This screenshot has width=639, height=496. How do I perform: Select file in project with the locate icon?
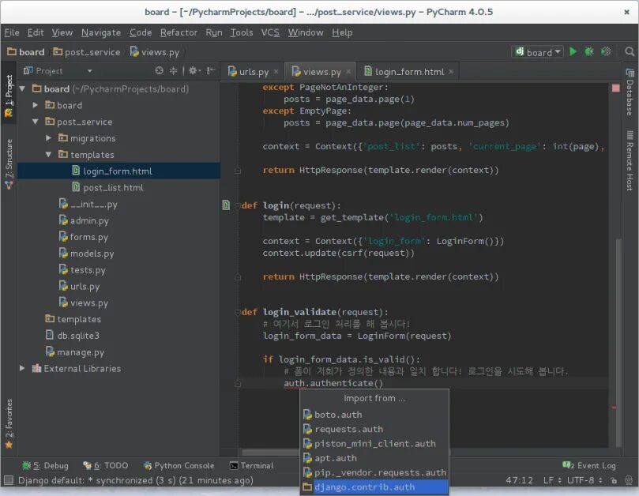pyautogui.click(x=159, y=70)
